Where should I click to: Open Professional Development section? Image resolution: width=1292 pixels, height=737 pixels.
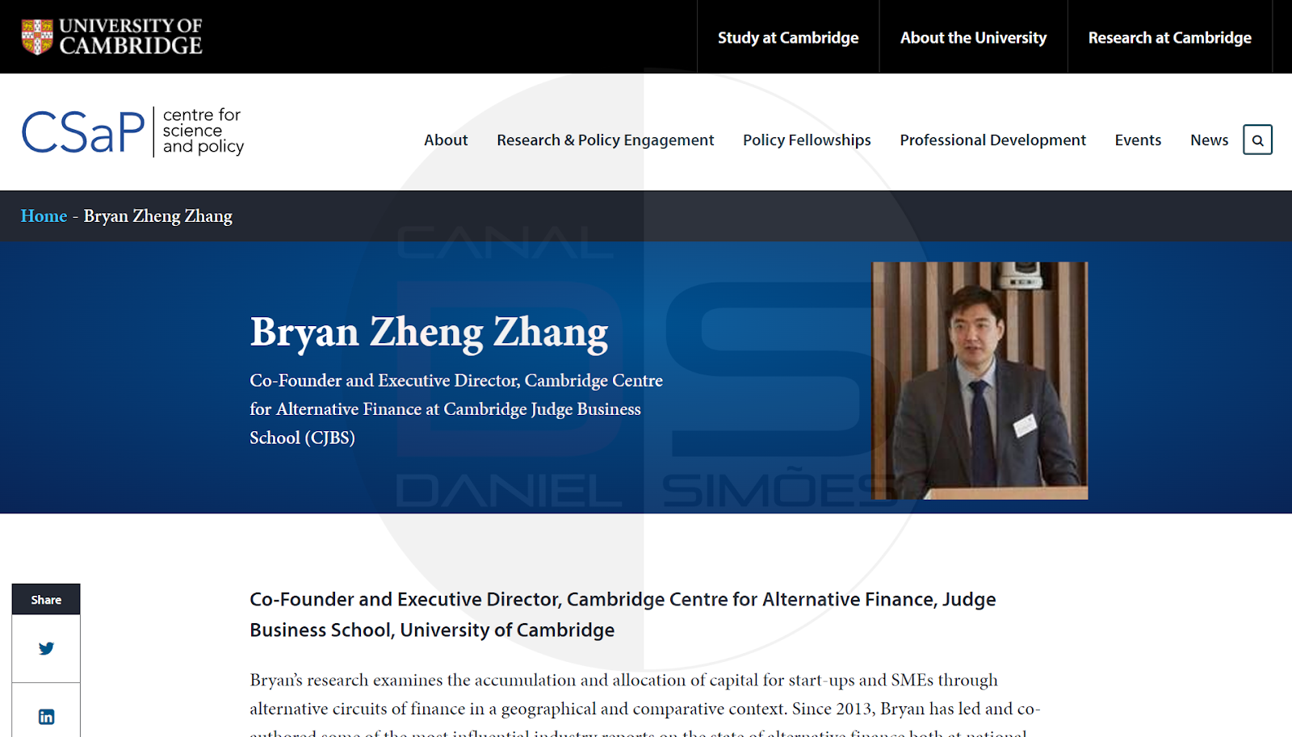pyautogui.click(x=992, y=140)
